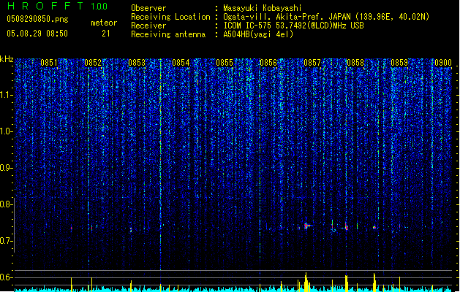Click the 0855 time marker
Screen dimensions: 460x292
(x=225, y=63)
